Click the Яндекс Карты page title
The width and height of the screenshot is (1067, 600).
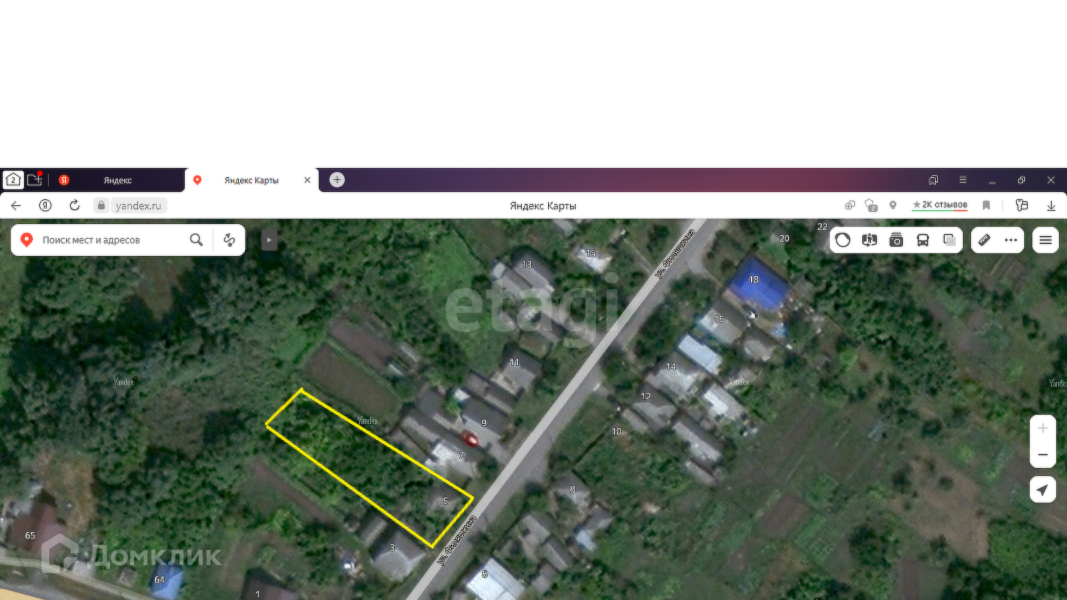click(543, 205)
